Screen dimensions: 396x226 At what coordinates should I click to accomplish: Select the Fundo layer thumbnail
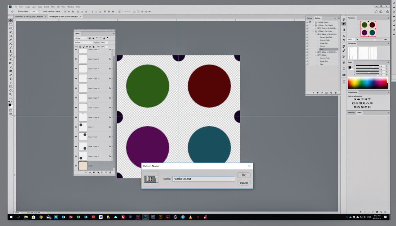[83, 166]
